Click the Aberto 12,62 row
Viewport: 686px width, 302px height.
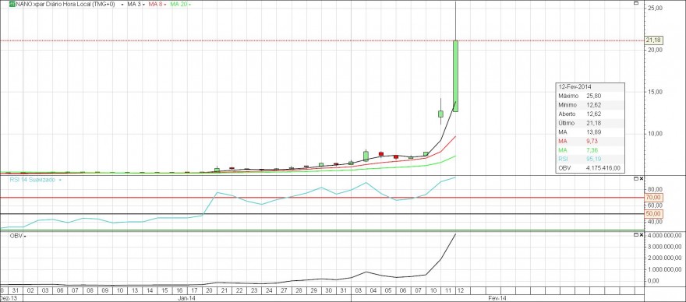point(590,114)
